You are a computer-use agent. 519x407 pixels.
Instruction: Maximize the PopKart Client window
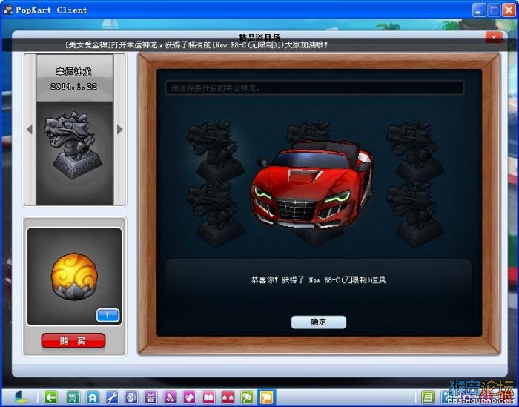494,10
